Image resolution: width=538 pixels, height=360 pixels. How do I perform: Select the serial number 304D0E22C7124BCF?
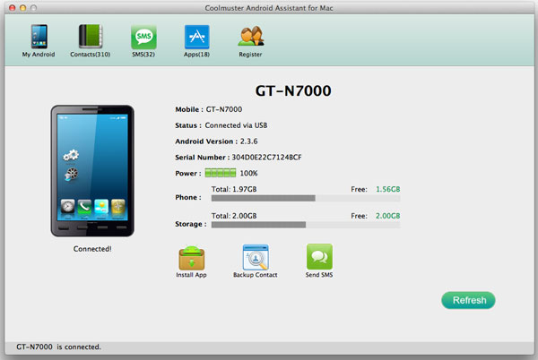pos(266,158)
